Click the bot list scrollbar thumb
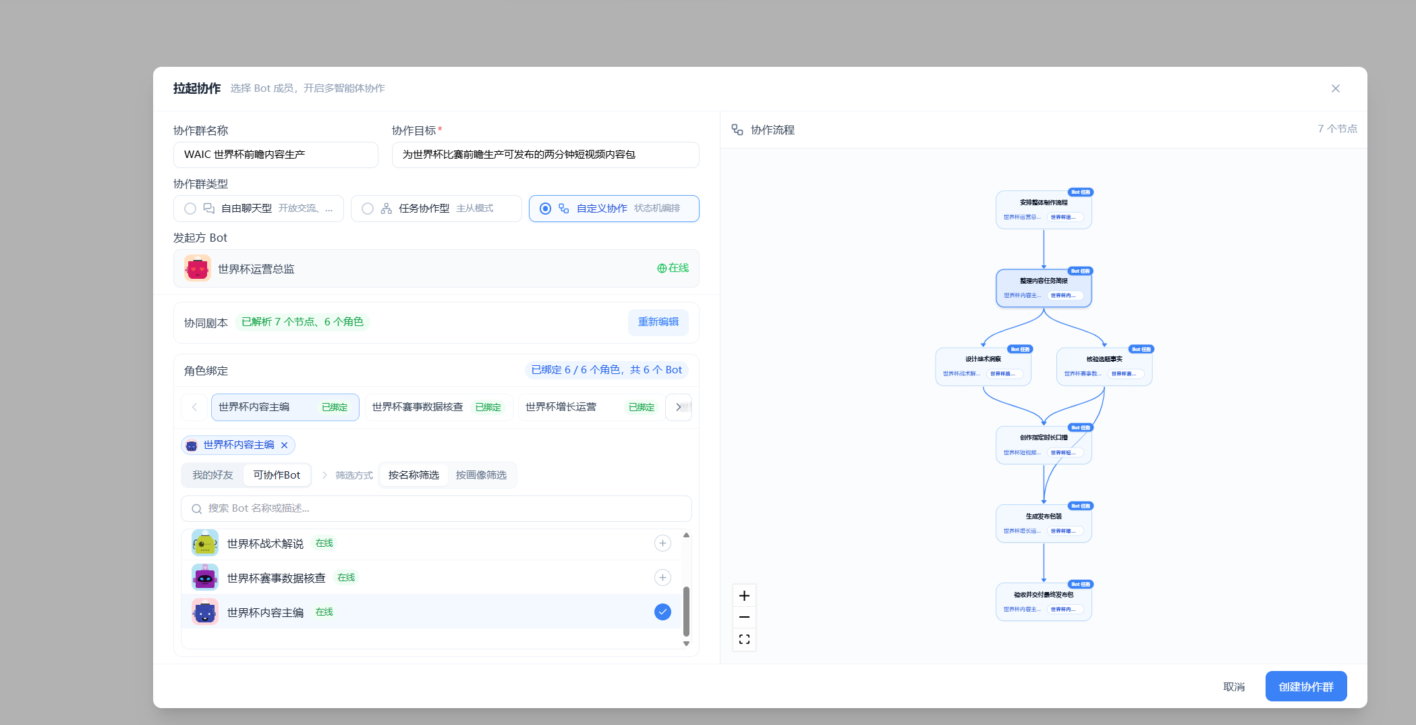 coord(686,612)
